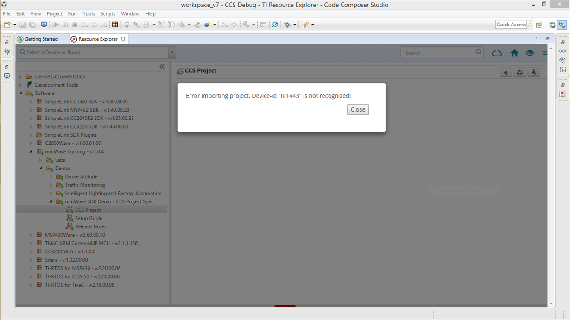Image resolution: width=570 pixels, height=320 pixels.
Task: Click the New project toolbar icon
Action: click(7, 25)
